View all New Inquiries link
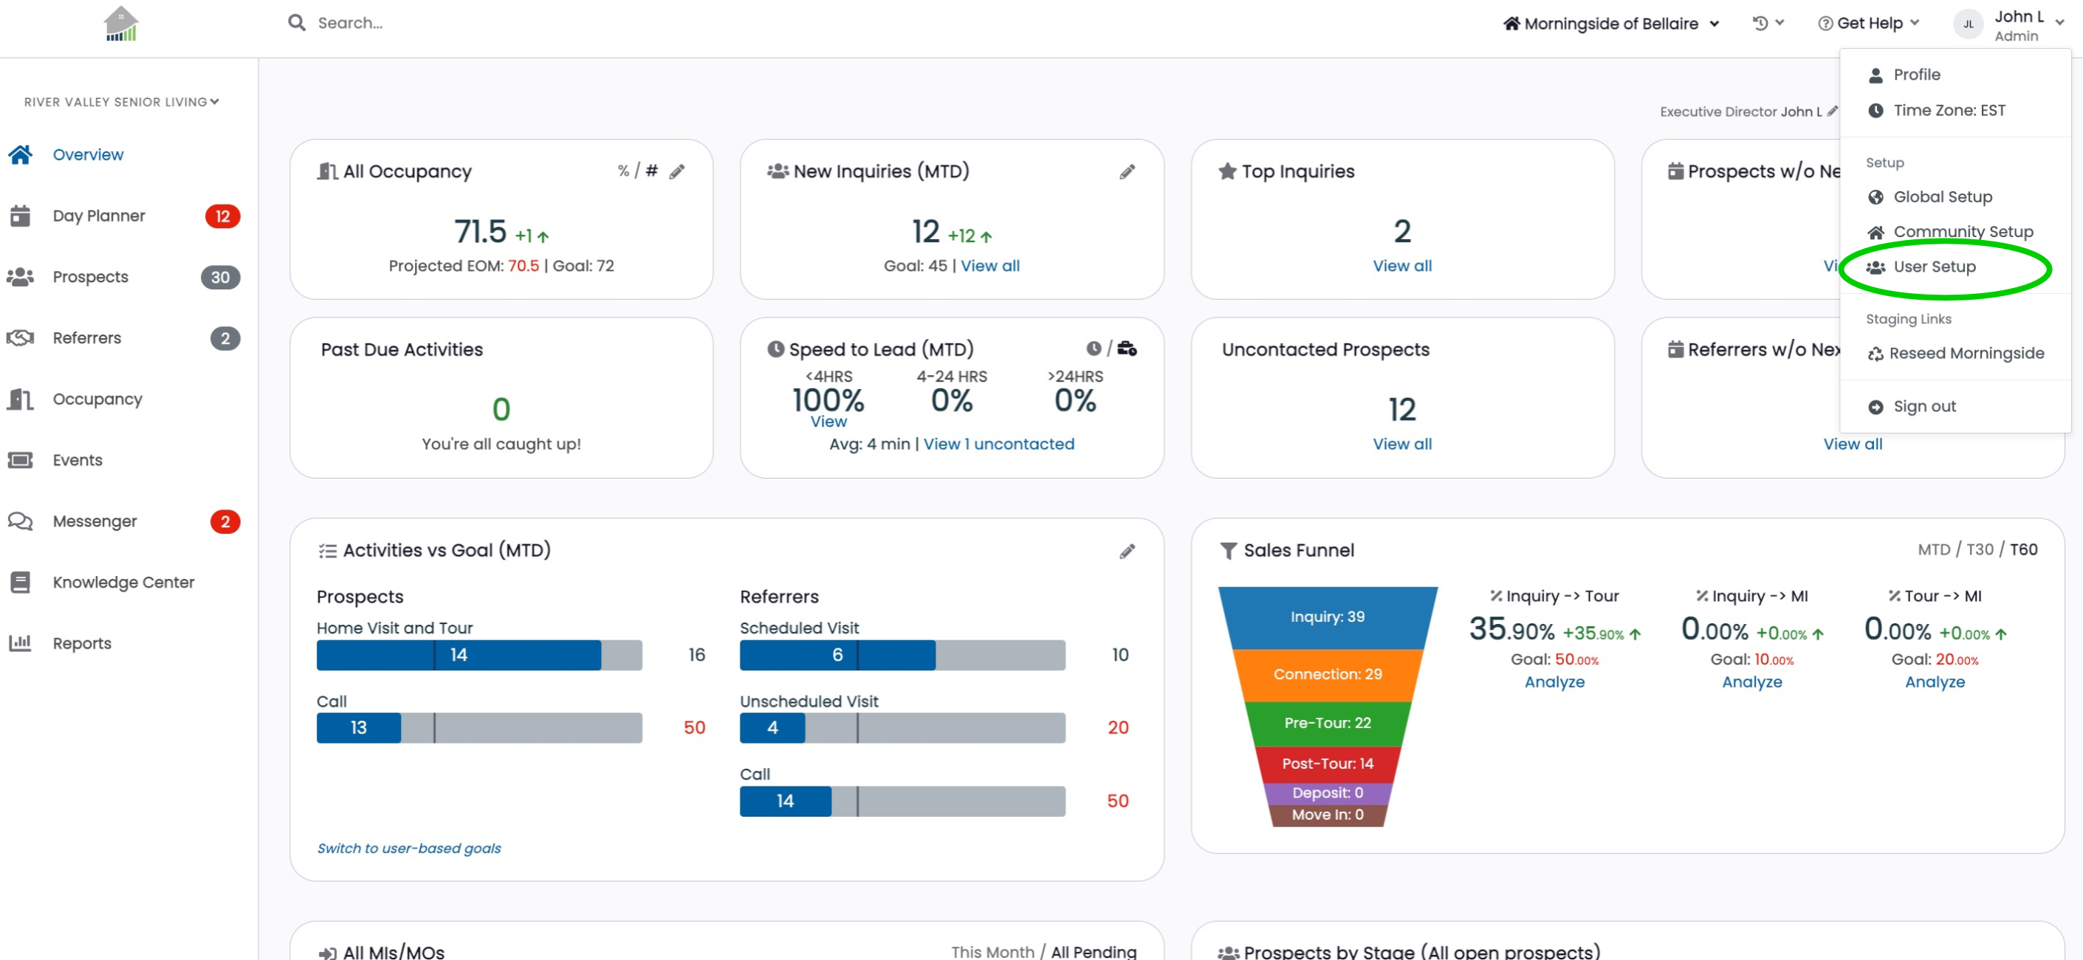The width and height of the screenshot is (2083, 960). point(989,265)
